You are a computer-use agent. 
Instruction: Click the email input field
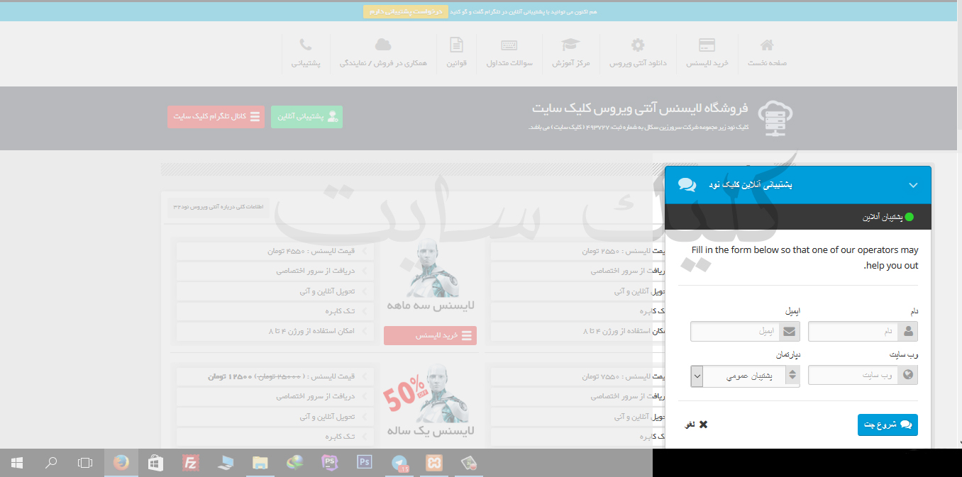point(736,332)
